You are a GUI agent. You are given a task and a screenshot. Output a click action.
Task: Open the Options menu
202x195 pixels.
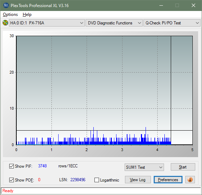click(10, 15)
